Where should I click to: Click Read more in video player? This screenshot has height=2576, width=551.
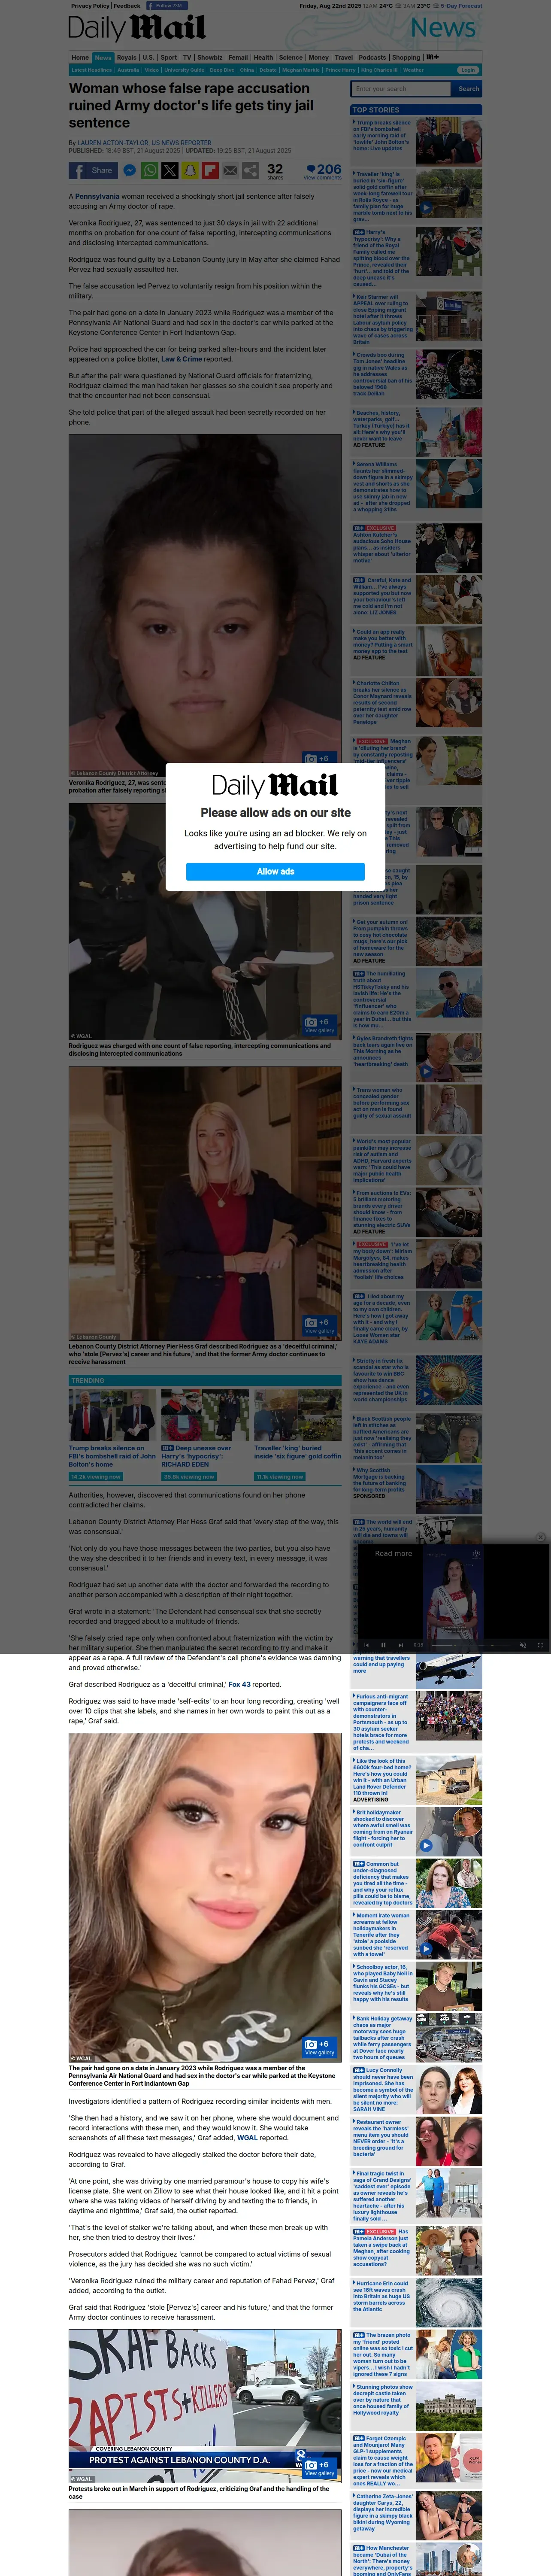(x=393, y=1553)
